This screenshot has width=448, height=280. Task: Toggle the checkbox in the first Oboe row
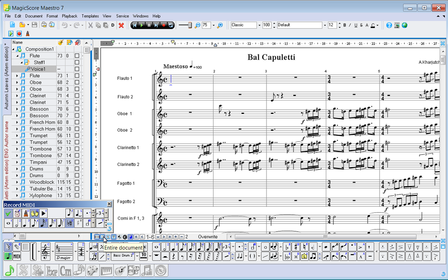click(x=77, y=82)
